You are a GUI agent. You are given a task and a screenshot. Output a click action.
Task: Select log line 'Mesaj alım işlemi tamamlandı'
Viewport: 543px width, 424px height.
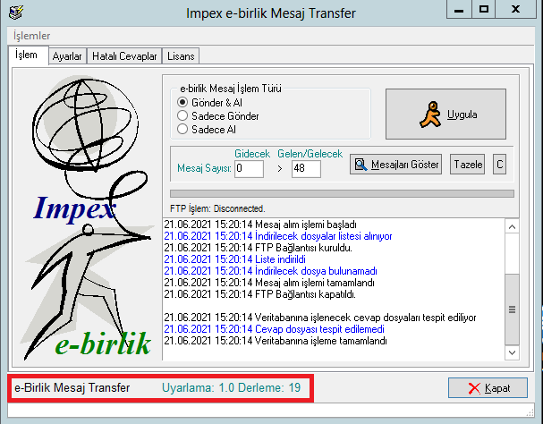(269, 283)
